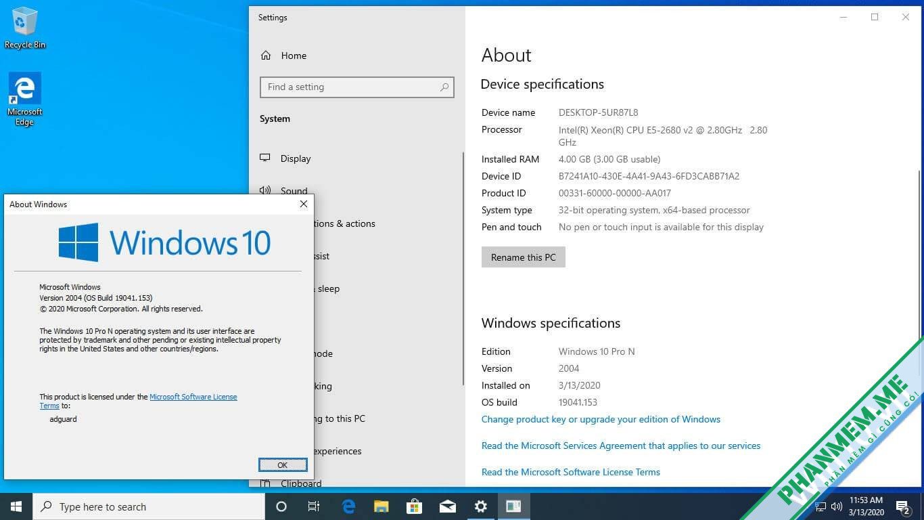The image size is (924, 520).
Task: Click Rename this PC button
Action: 524,257
